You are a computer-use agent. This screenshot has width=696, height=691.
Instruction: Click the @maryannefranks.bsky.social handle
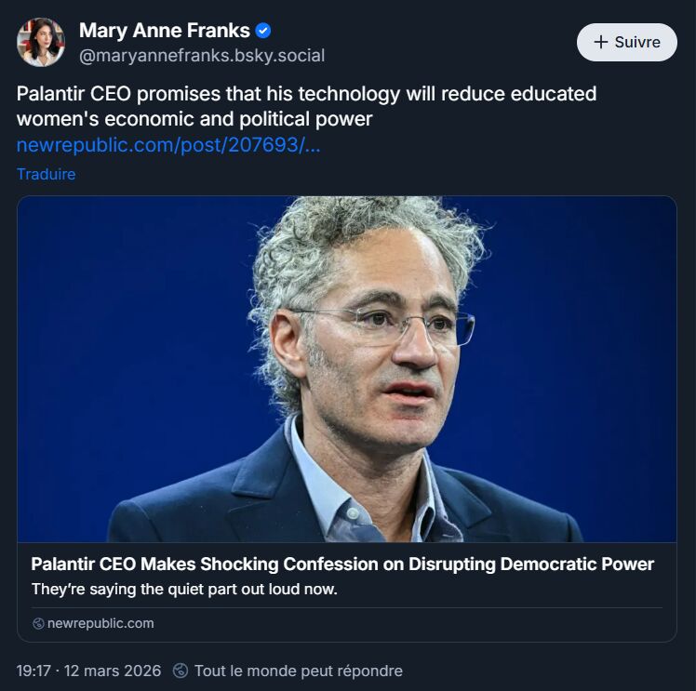202,56
